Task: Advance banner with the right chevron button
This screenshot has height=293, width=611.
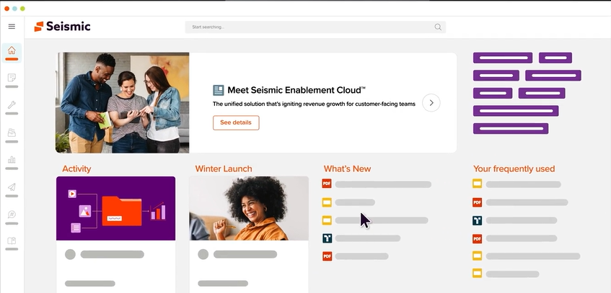Action: [431, 103]
